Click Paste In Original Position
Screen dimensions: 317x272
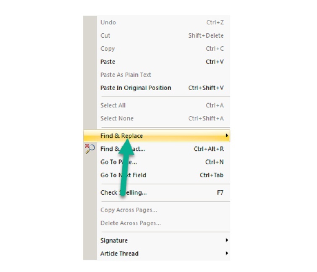(x=136, y=88)
